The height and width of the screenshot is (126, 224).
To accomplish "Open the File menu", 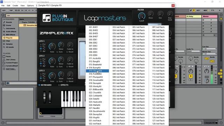I will tap(3, 6).
